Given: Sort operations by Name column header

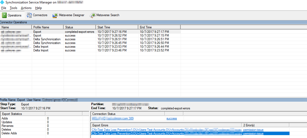Looking at the screenshot, I should click(16, 27).
